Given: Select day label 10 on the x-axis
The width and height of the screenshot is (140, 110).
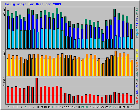Looking at the screenshot, I should point(45,107).
